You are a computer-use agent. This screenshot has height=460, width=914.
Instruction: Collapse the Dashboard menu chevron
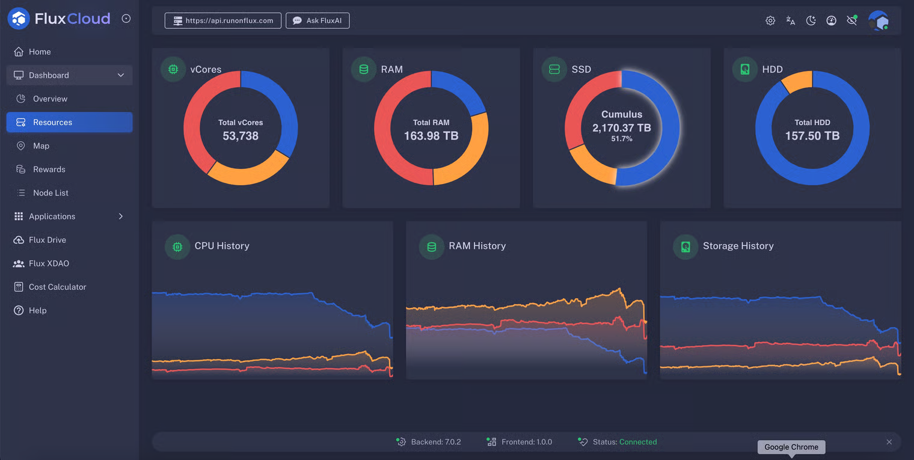pos(121,75)
